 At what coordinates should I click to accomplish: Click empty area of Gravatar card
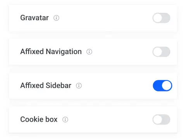coord(106,18)
